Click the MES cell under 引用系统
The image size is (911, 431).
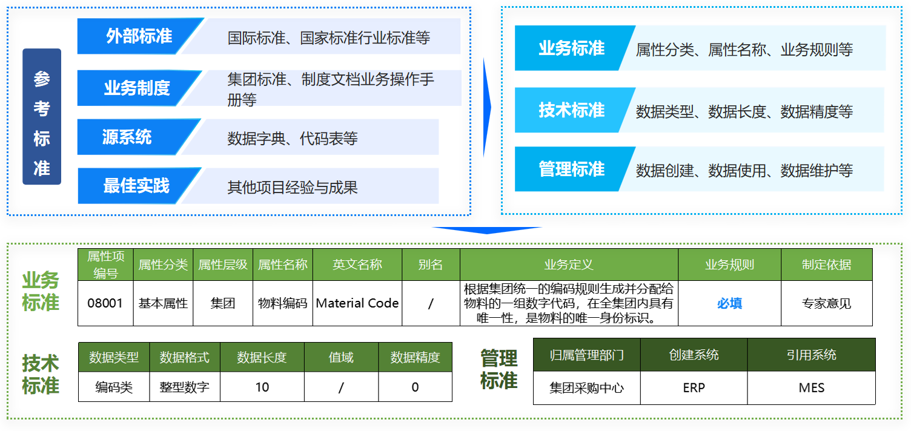tap(811, 387)
